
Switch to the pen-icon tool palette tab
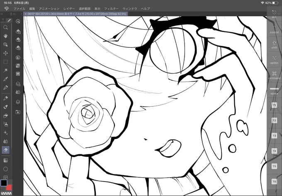[9, 20]
